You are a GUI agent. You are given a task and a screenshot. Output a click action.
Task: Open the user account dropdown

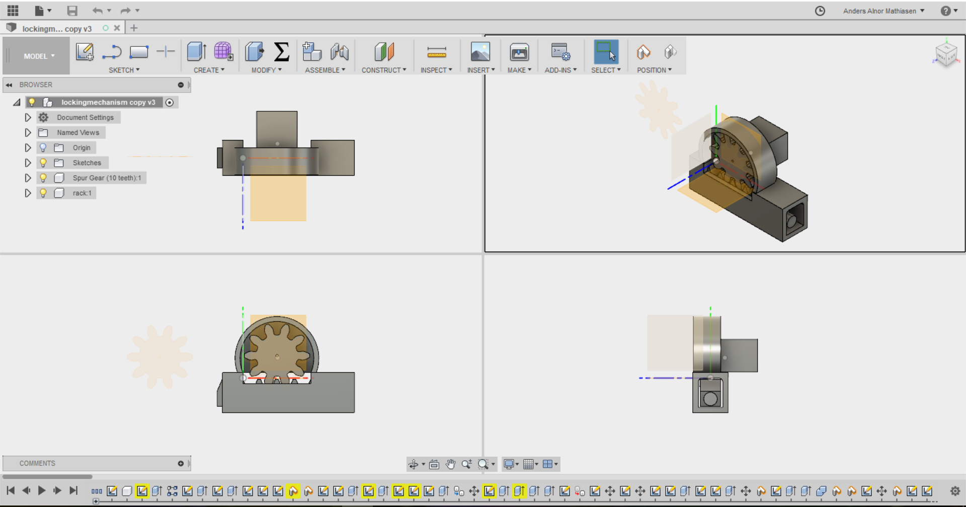[884, 11]
